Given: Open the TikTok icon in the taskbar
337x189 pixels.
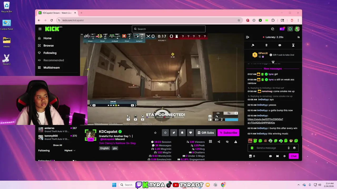Looking at the screenshot, I should 169,185.
